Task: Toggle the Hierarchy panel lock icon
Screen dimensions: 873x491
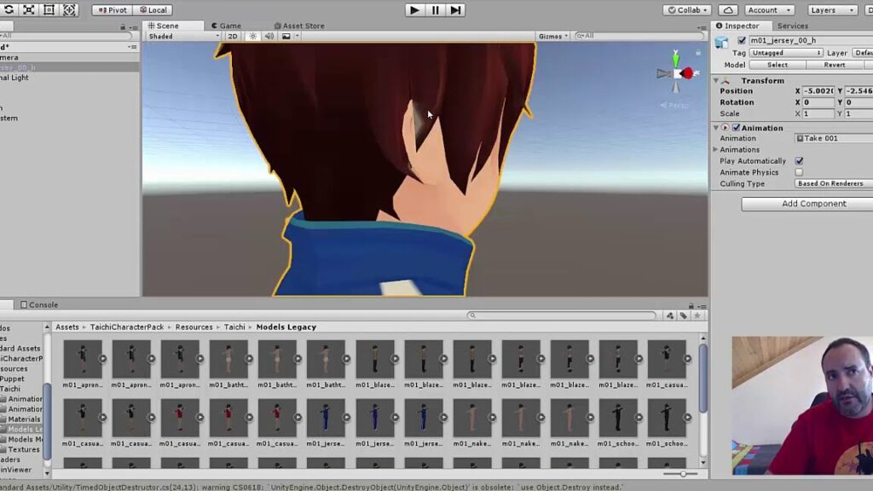Action: pyautogui.click(x=123, y=26)
